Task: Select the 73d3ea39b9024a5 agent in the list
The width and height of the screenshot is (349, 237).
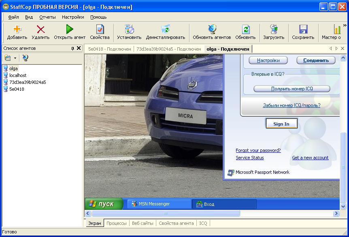Action: [28, 82]
